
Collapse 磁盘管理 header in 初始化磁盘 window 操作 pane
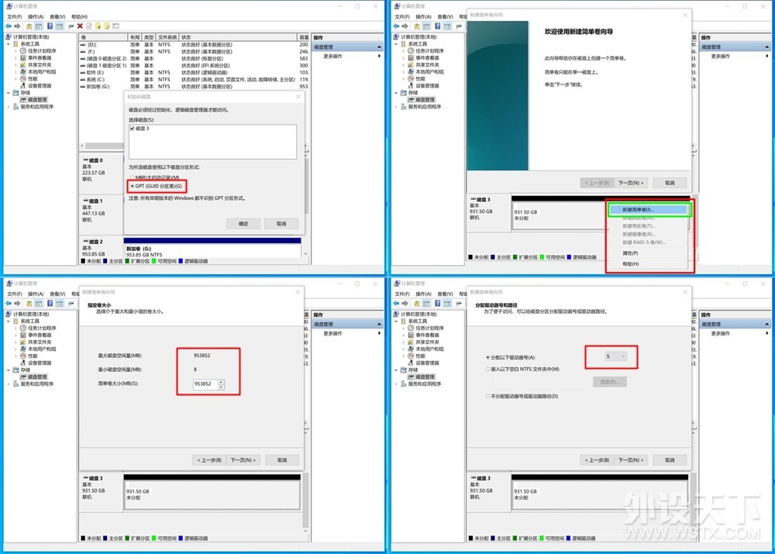coord(379,47)
